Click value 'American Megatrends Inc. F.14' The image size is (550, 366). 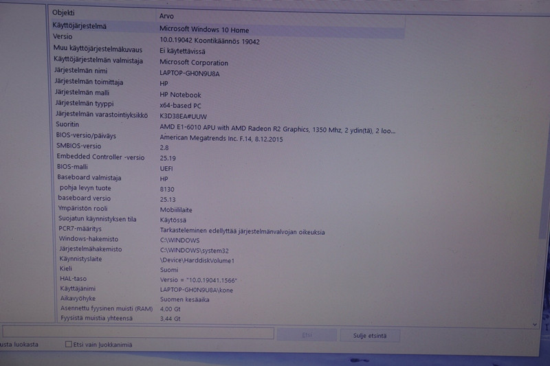pyautogui.click(x=221, y=138)
